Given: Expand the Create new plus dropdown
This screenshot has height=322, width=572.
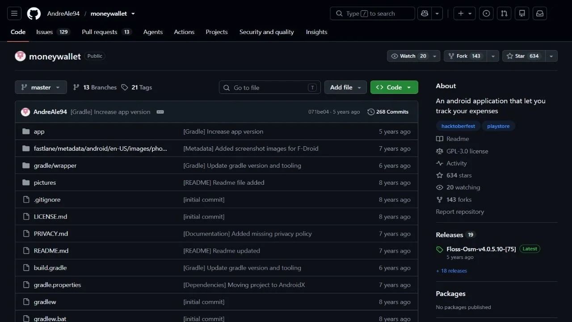Looking at the screenshot, I should pyautogui.click(x=465, y=13).
